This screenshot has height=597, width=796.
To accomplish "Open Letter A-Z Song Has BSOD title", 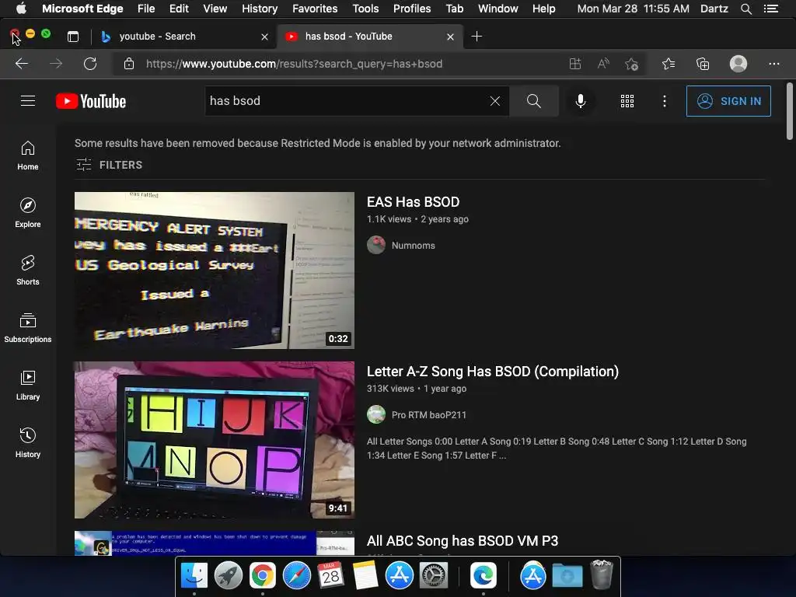I will tap(492, 372).
